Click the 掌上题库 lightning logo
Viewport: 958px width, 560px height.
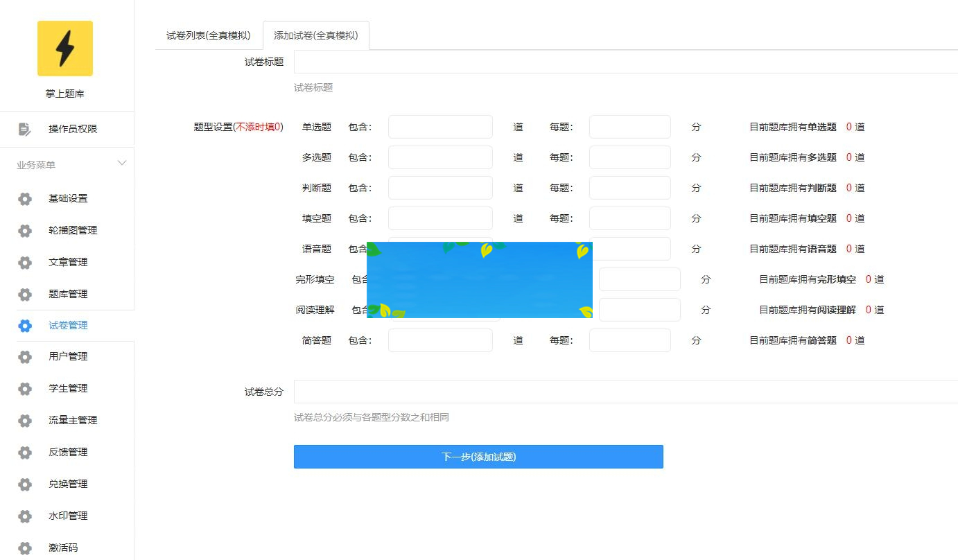pyautogui.click(x=65, y=49)
